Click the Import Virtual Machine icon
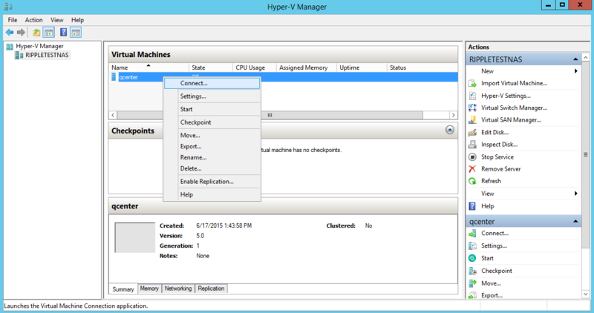The height and width of the screenshot is (313, 594). pyautogui.click(x=472, y=83)
